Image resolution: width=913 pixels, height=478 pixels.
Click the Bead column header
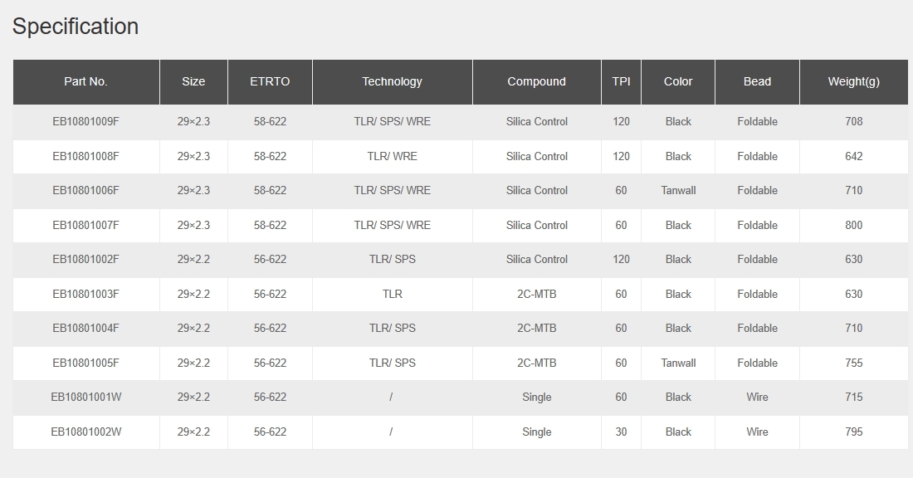[758, 82]
